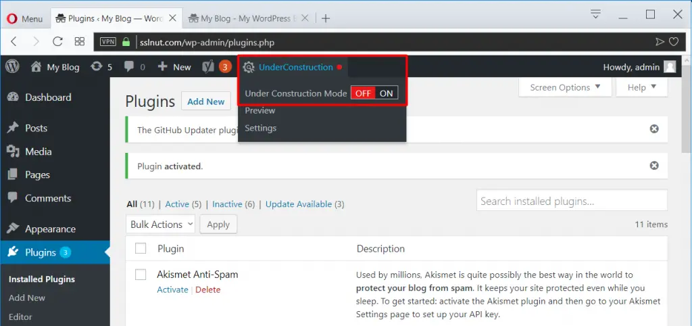This screenshot has height=326, width=692.
Task: Select Settings in UnderConstruction menu
Action: click(260, 128)
